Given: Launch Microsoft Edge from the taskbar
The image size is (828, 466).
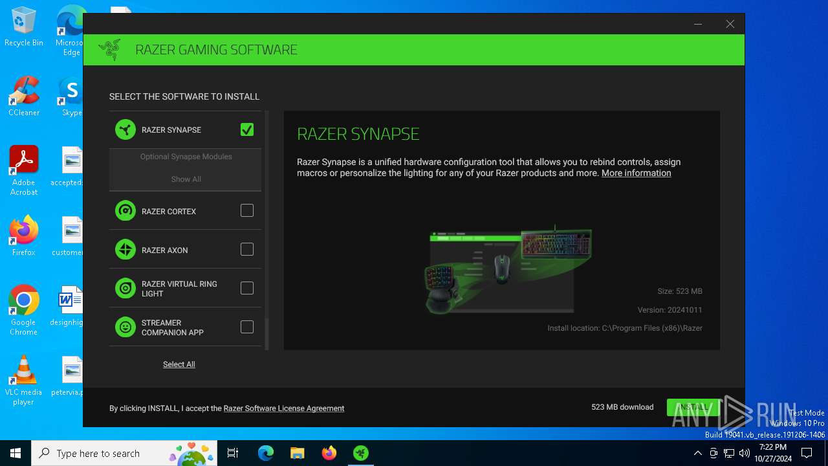Looking at the screenshot, I should click(266, 453).
